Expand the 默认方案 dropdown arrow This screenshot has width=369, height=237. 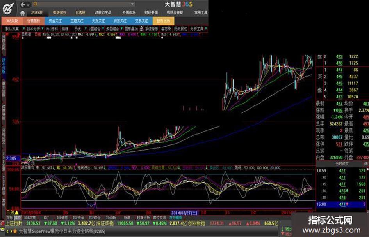pyautogui.click(x=24, y=29)
